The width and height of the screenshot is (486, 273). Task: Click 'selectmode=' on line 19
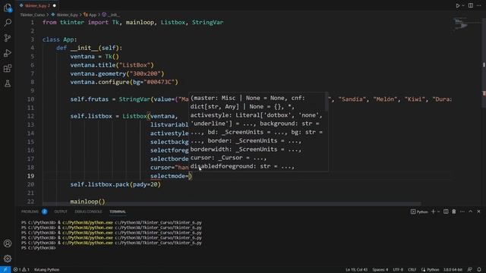coord(169,176)
